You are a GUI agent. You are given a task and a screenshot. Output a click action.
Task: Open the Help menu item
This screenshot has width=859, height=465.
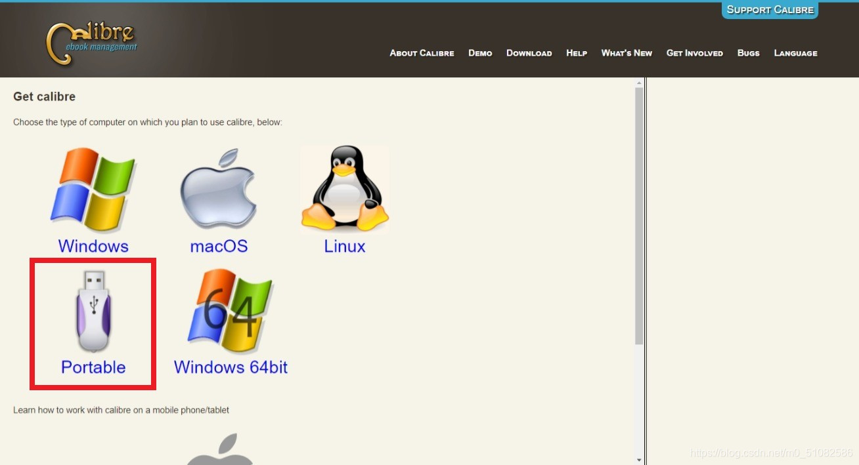coord(577,53)
